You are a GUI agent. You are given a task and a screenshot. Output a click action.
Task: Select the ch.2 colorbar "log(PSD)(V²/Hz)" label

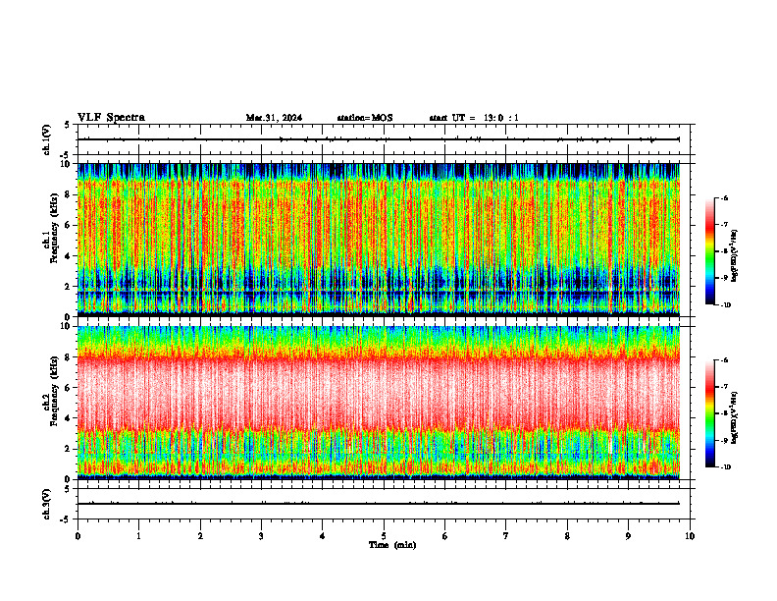pos(735,417)
